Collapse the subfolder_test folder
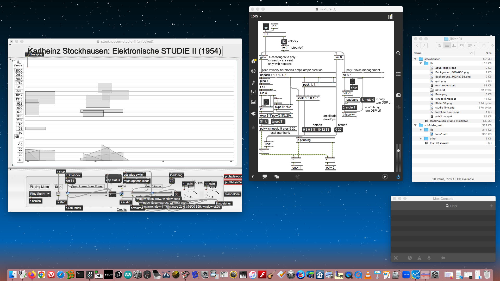 click(415, 125)
